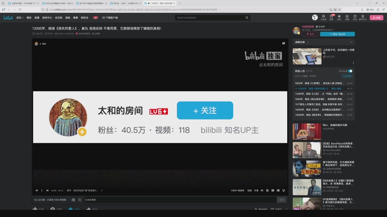387x217 pixels.
Task: Open the 字幕 subtitle menu
Action: click(x=256, y=190)
